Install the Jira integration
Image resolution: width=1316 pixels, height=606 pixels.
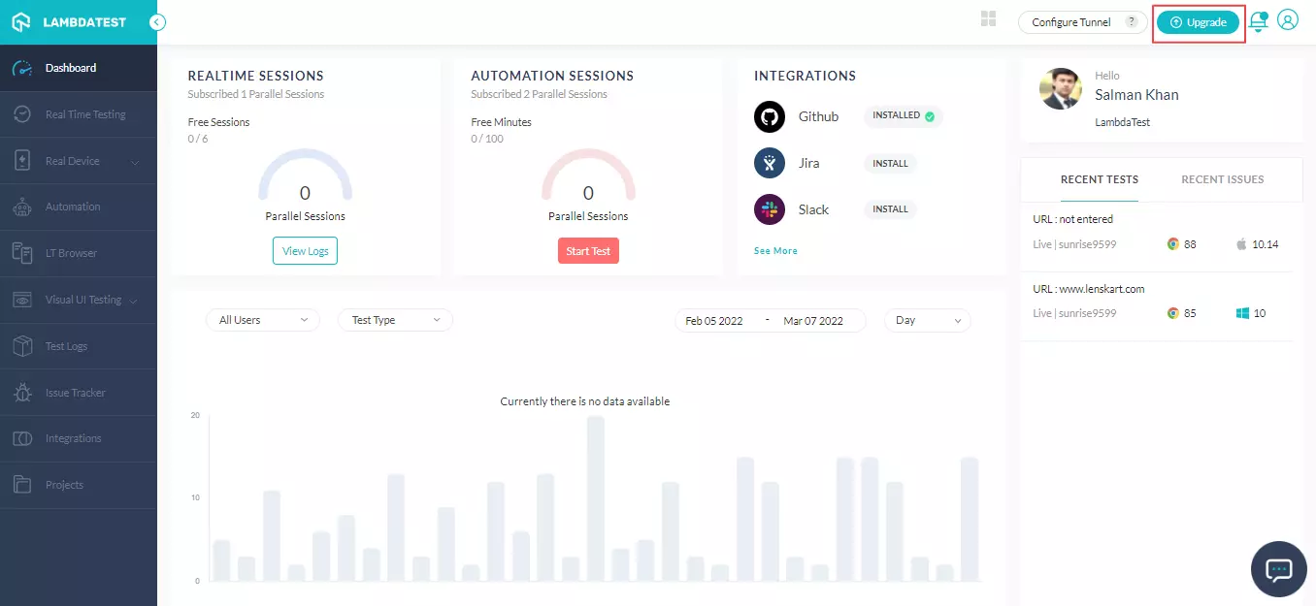tap(890, 163)
